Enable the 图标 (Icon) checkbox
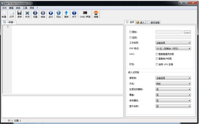Image resolution: width=199 pixels, height=124 pixels. pyautogui.click(x=131, y=32)
